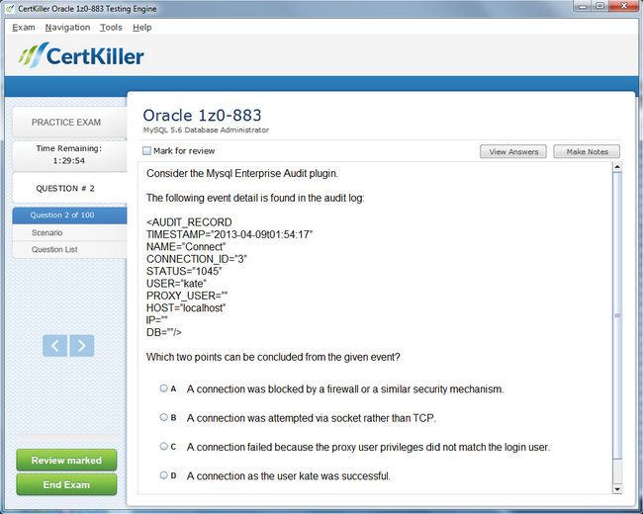Viewport: 643px width, 514px height.
Task: Click the Make Notes button
Action: (587, 151)
